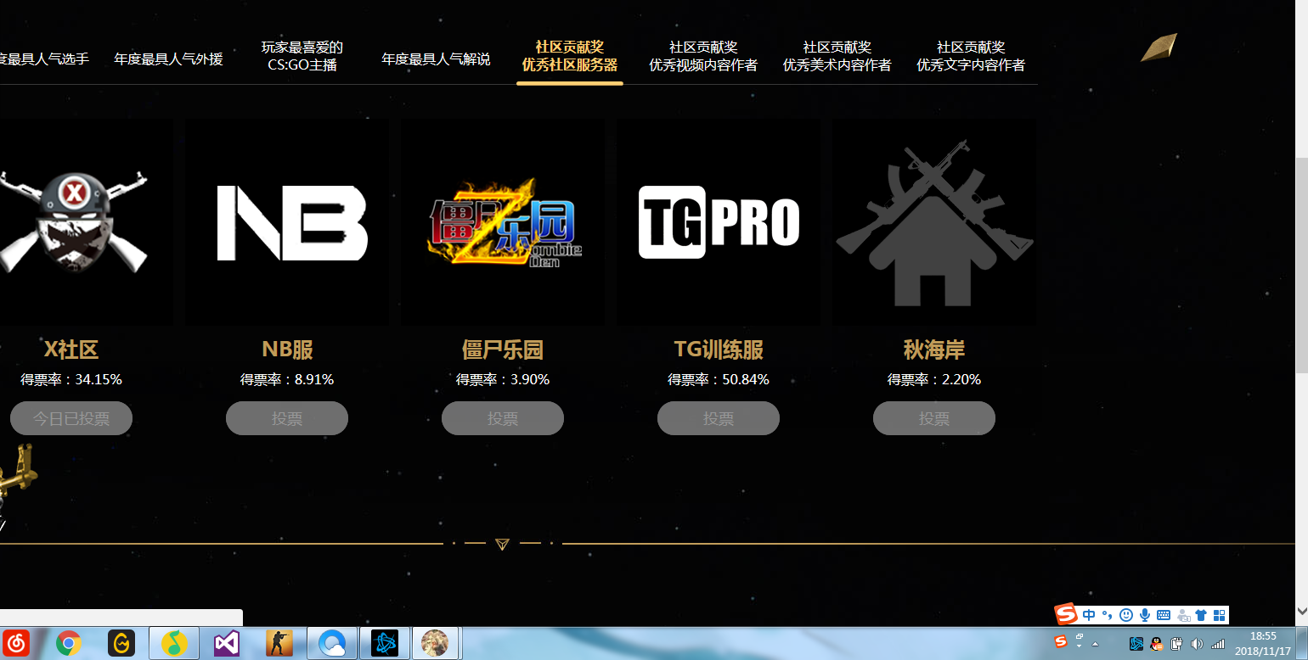Screen dimensions: 1308x660
Task: Expand the hidden system tray icons arrow
Action: coord(1095,644)
